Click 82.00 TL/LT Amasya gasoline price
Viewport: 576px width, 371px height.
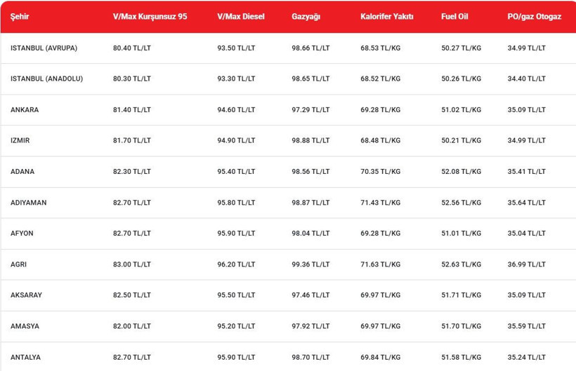coord(132,326)
